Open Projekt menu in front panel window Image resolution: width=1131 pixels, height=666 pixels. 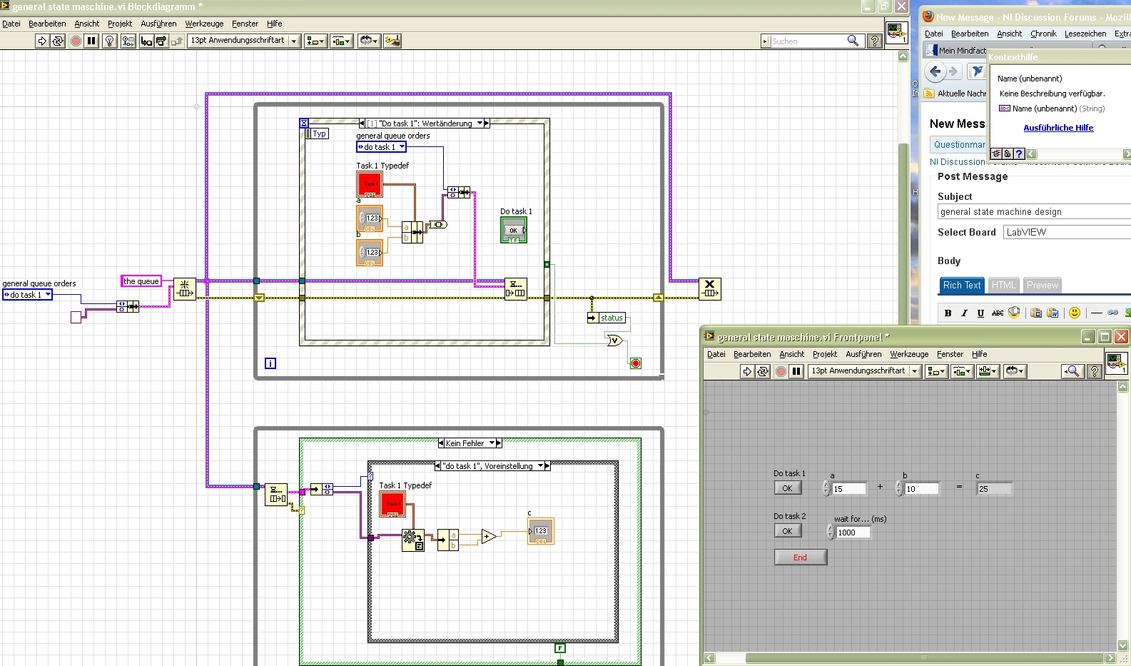[x=825, y=354]
